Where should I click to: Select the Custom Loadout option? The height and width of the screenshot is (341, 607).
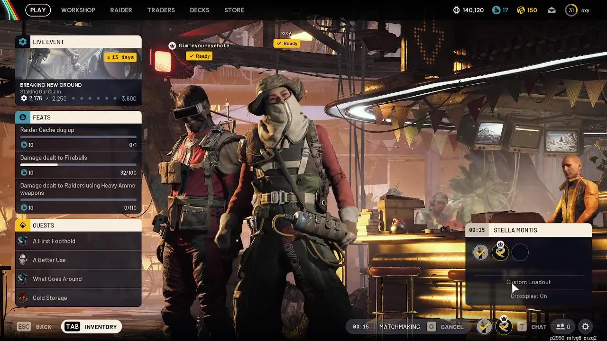(x=528, y=282)
